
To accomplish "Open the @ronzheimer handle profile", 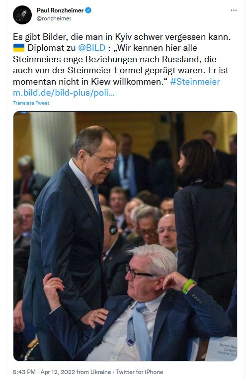I will pos(54,18).
